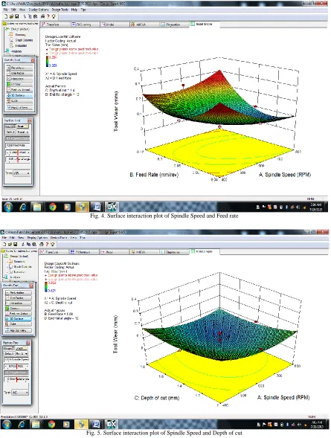Click Pop-Out View in Fig. 4 Graphs Tool
The height and width of the screenshot is (438, 331).
tap(19, 108)
